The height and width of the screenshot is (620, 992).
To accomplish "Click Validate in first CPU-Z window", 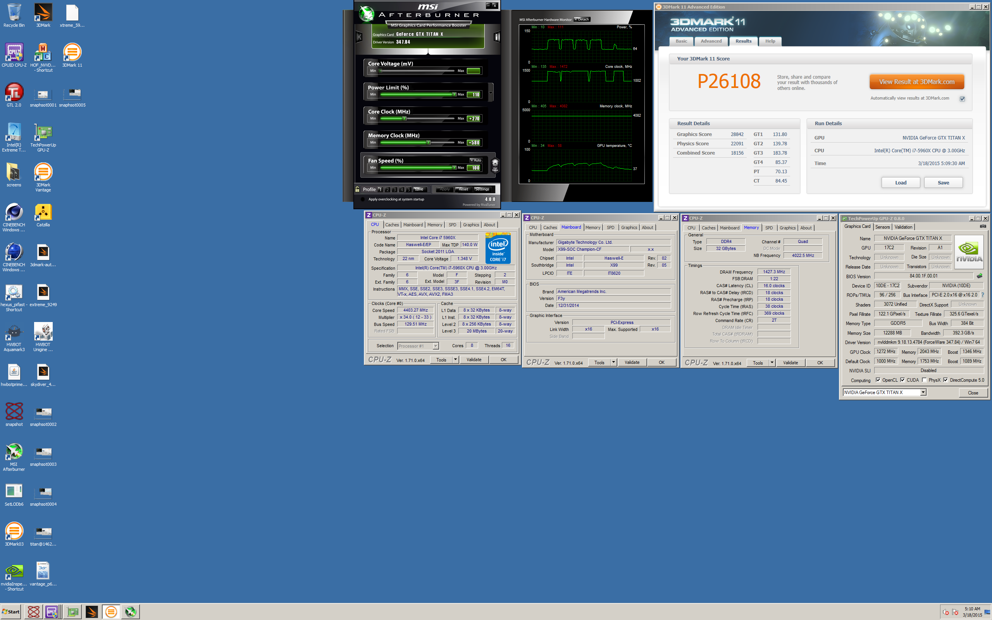I will point(474,360).
